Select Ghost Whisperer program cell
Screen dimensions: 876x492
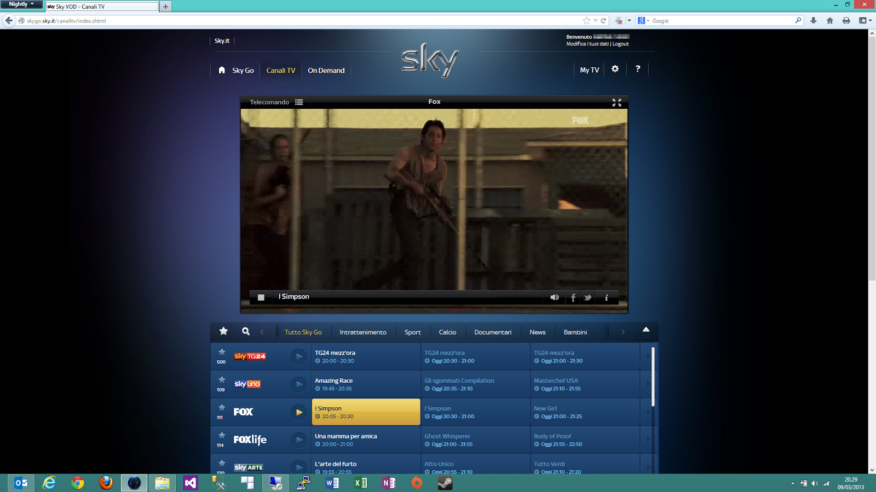(475, 440)
